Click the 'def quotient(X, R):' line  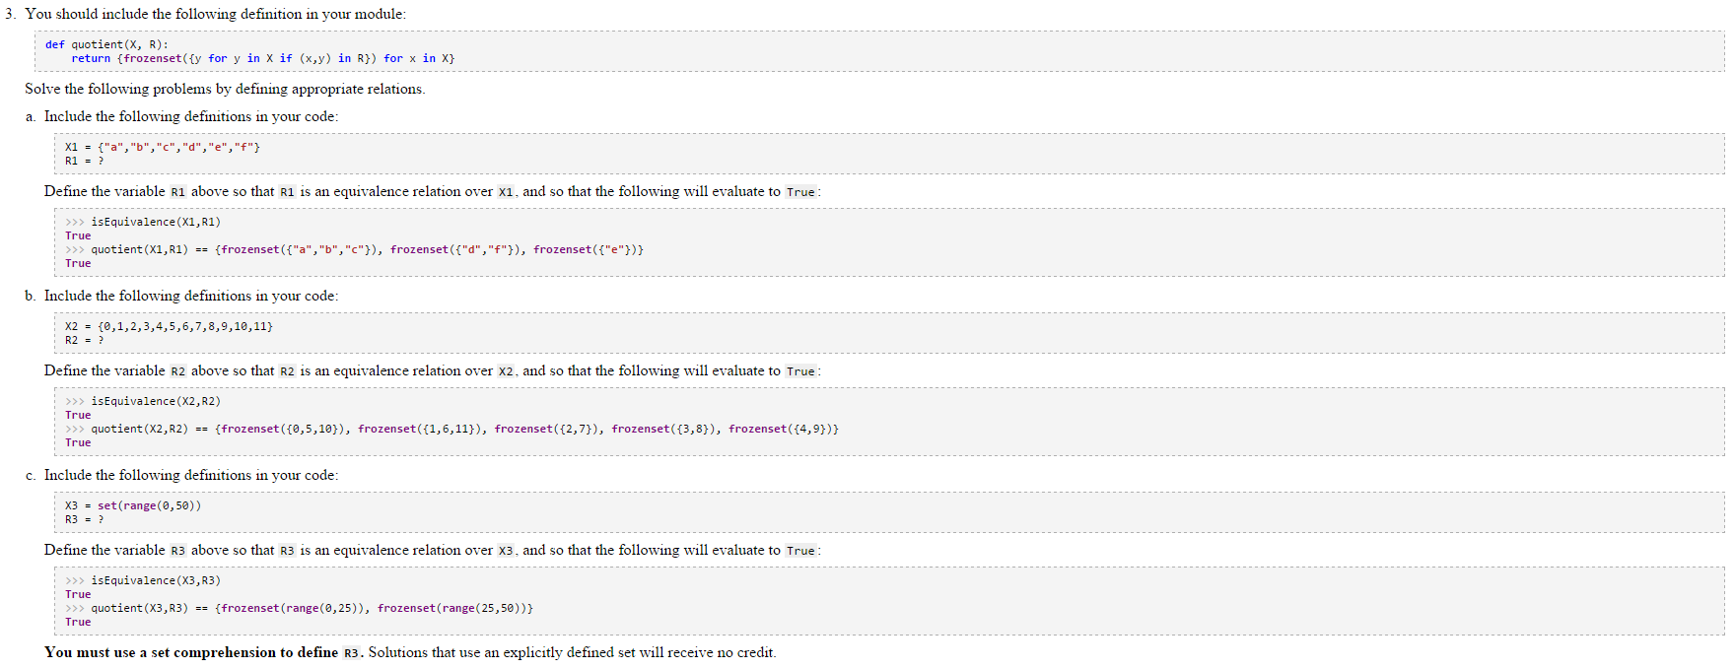pos(106,44)
